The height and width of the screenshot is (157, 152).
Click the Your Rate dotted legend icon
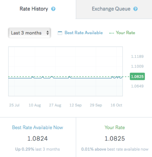(x=111, y=33)
